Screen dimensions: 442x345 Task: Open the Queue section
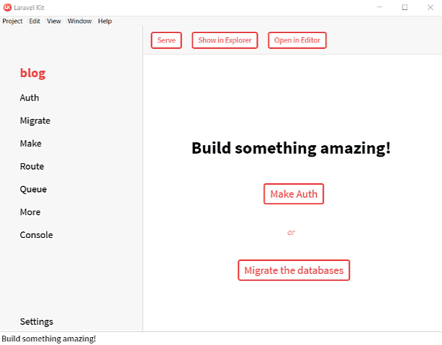click(33, 190)
